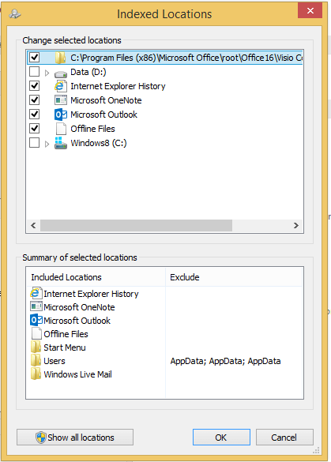Select C:\Program Files (x86) path row

point(165,58)
